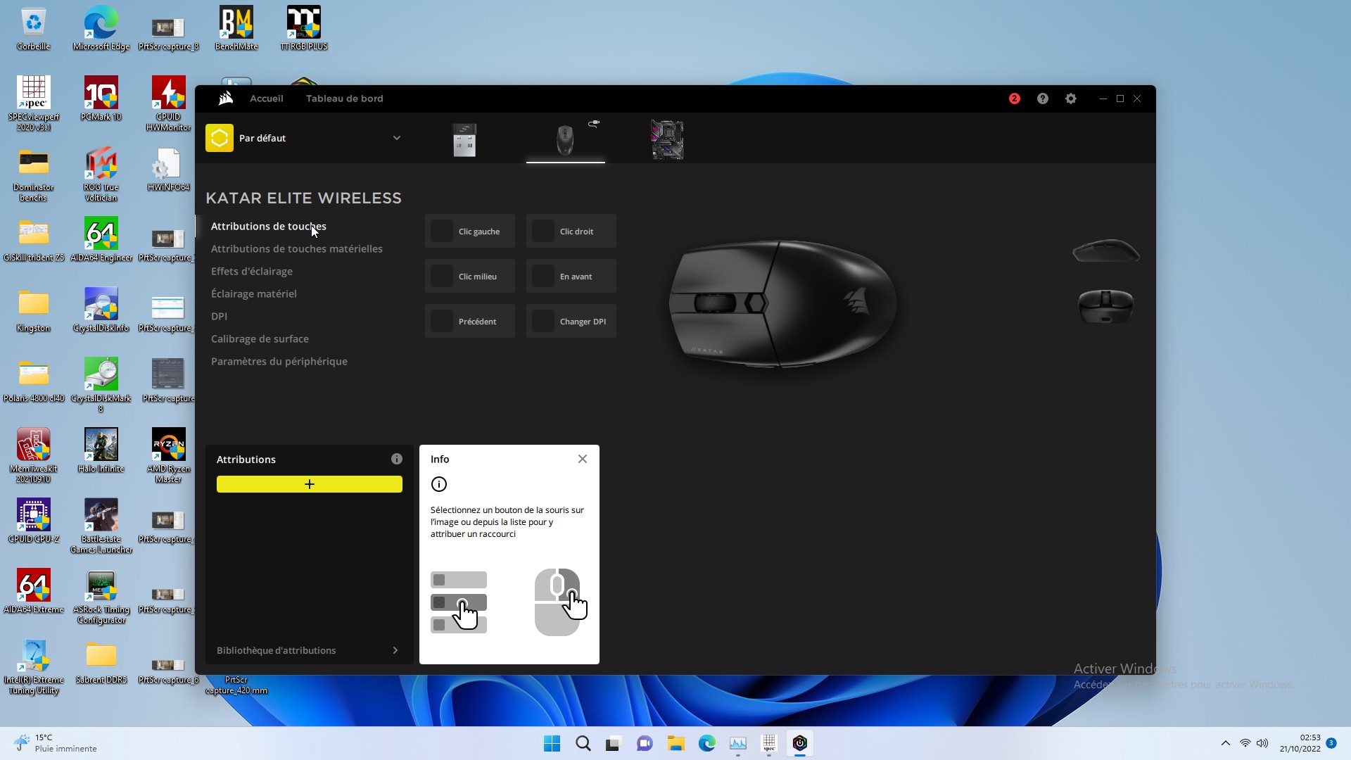Open File Explorer from taskbar

point(675,743)
